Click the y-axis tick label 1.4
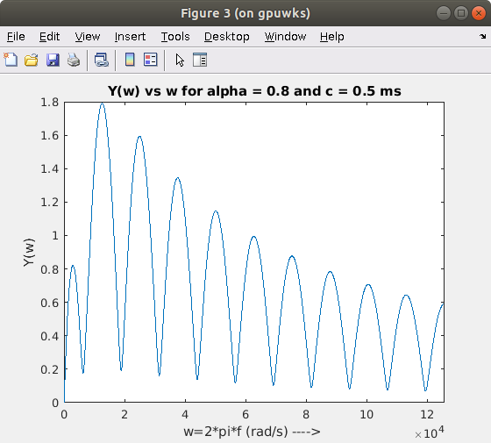This screenshot has width=491, height=443. [x=49, y=168]
